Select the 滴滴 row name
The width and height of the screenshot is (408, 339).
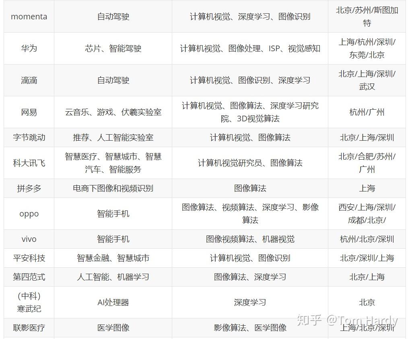pyautogui.click(x=29, y=80)
